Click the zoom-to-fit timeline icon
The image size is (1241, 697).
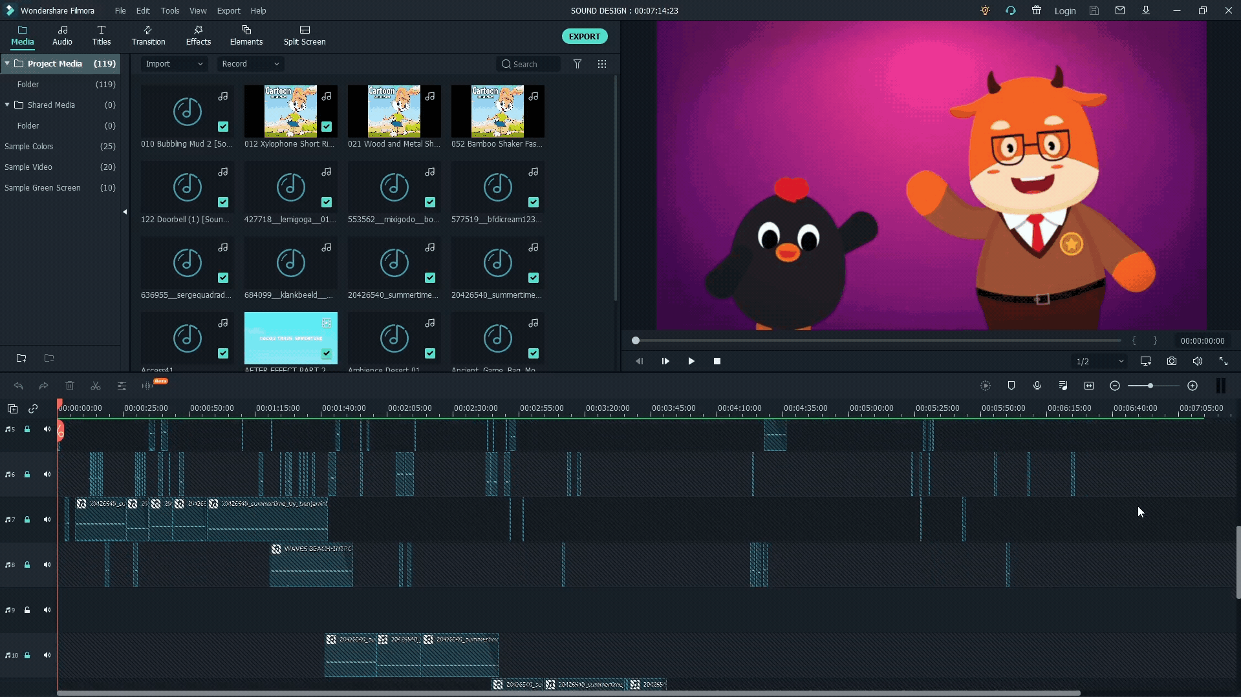pos(1089,386)
